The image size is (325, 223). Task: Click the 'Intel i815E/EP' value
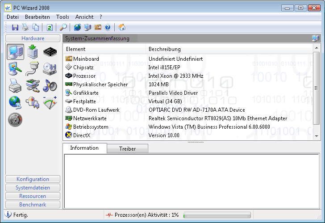[x=164, y=67]
